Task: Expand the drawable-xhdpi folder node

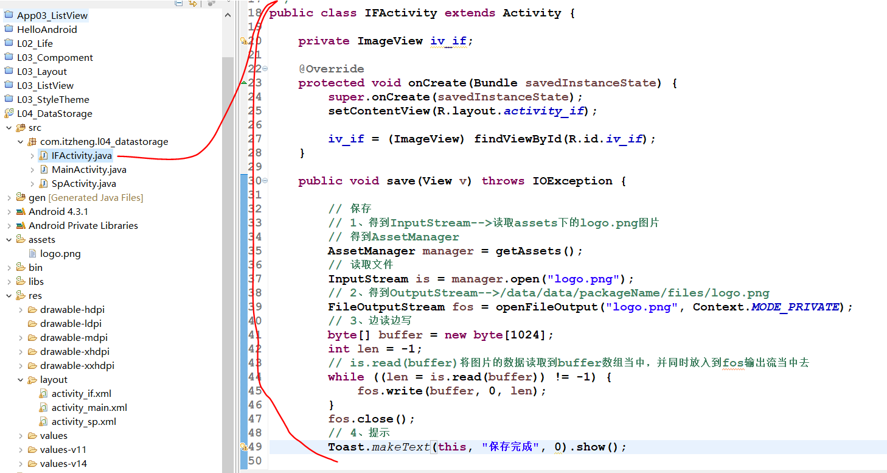Action: 20,352
